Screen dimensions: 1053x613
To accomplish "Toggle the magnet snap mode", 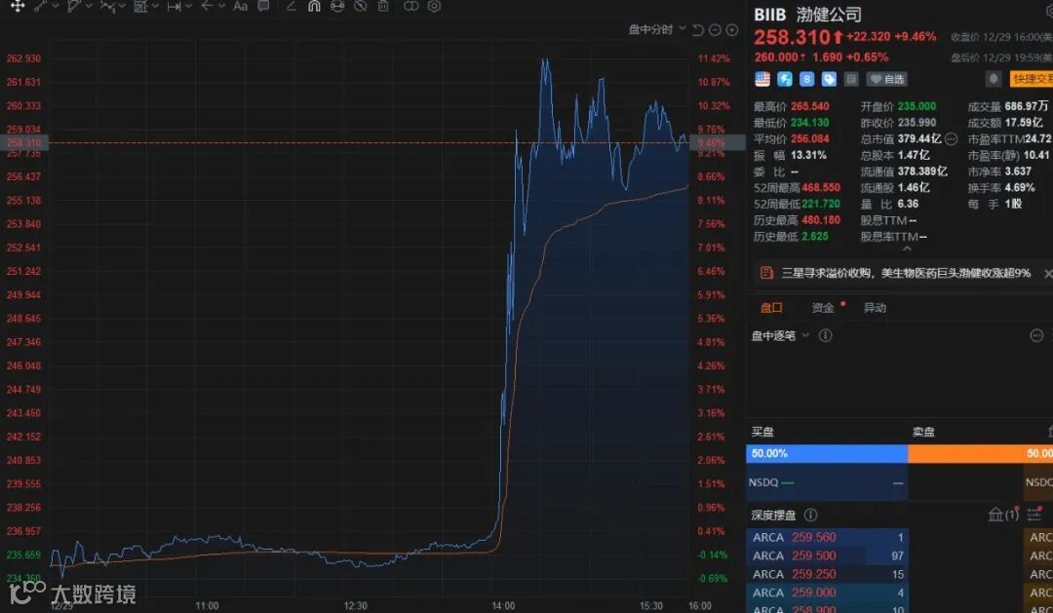I will [314, 6].
